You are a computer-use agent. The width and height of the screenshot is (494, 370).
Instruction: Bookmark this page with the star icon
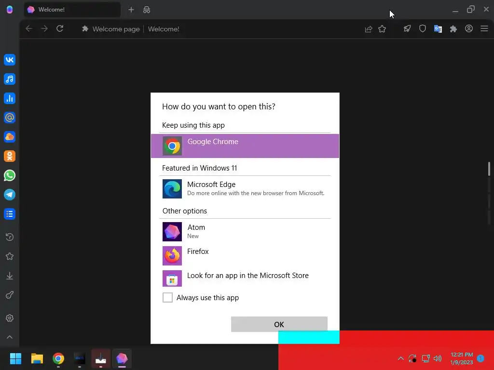coord(382,29)
